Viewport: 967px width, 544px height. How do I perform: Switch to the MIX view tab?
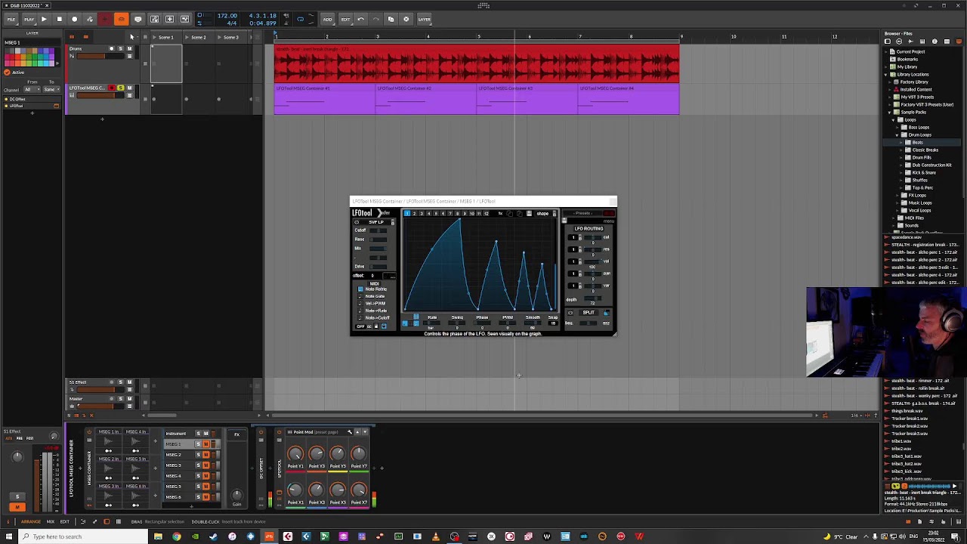tap(51, 521)
